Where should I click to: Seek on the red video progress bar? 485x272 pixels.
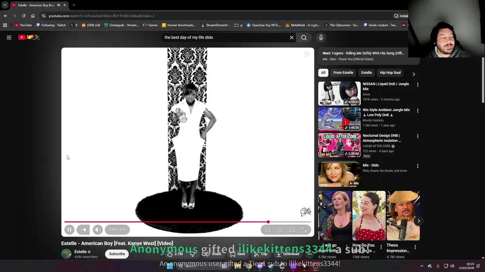pyautogui.click(x=188, y=222)
